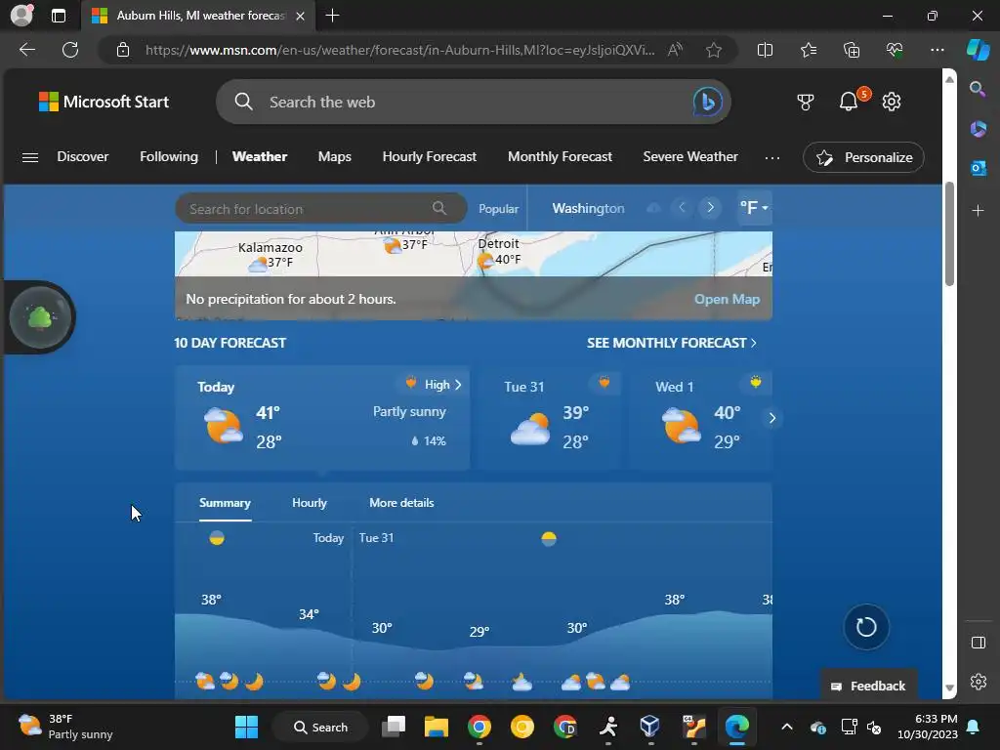Open SEE MONTHLY FORECAST link
This screenshot has width=1000, height=750.
tap(672, 343)
